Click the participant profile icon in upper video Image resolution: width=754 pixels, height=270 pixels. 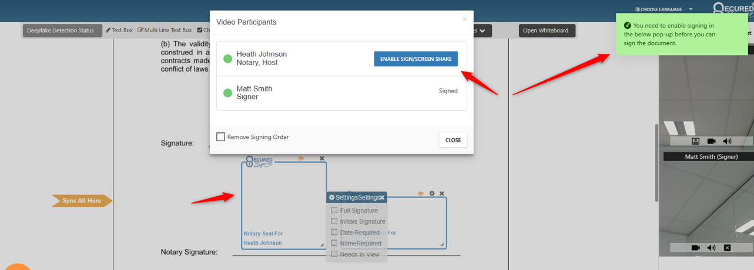(x=695, y=141)
